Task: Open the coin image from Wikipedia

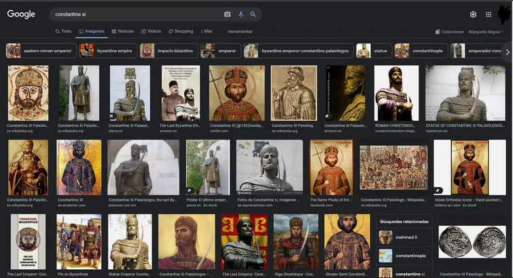Action: point(472,242)
